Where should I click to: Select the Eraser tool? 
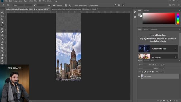(x=2, y=48)
